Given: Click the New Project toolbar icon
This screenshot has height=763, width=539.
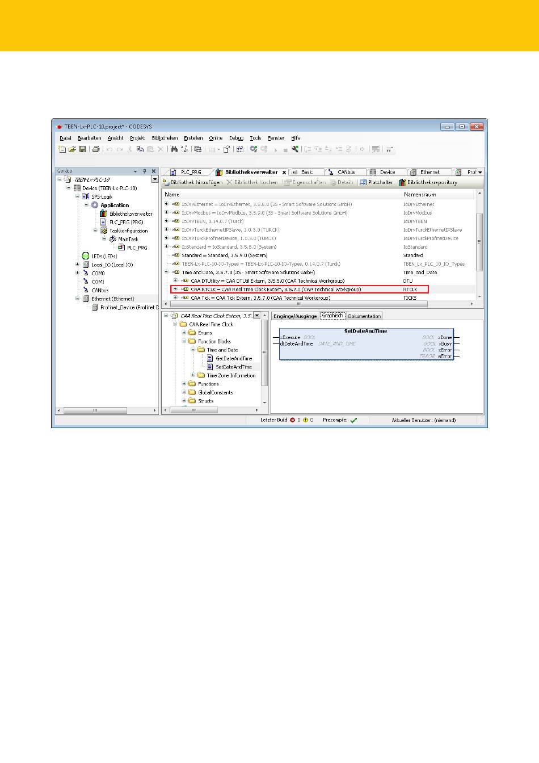Looking at the screenshot, I should click(x=62, y=149).
